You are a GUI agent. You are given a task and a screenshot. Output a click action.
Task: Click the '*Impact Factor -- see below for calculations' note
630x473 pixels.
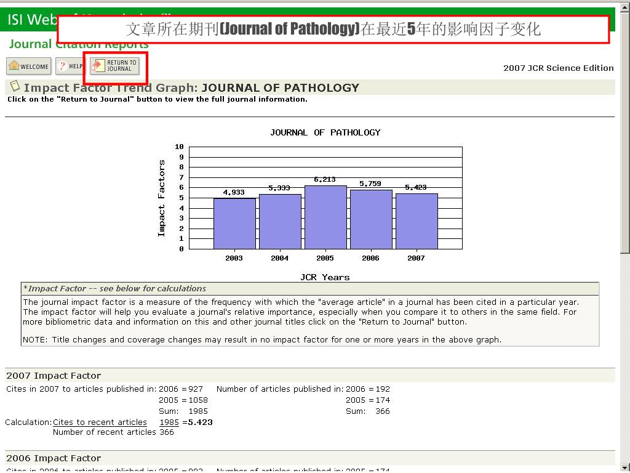(x=114, y=288)
